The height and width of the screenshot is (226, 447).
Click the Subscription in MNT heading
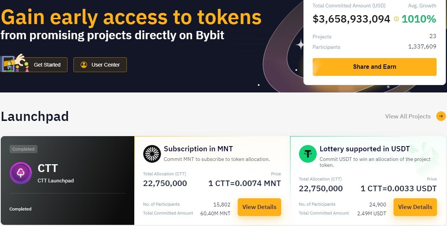tap(198, 149)
